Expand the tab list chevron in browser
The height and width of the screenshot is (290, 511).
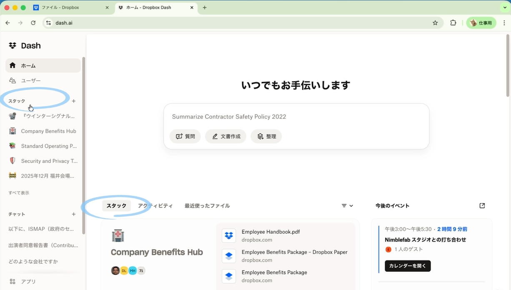coord(504,7)
